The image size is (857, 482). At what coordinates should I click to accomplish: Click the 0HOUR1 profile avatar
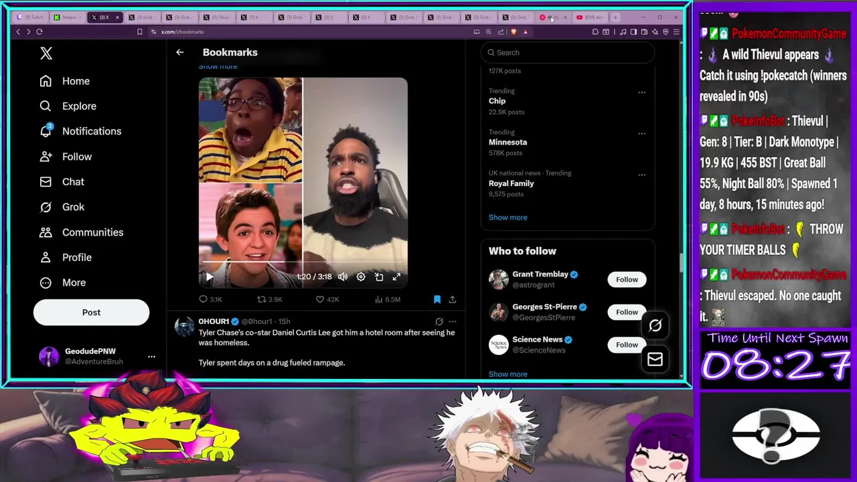[x=184, y=327]
